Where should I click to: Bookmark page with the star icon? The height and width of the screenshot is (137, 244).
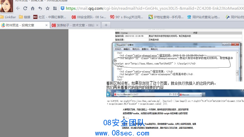click(x=48, y=8)
